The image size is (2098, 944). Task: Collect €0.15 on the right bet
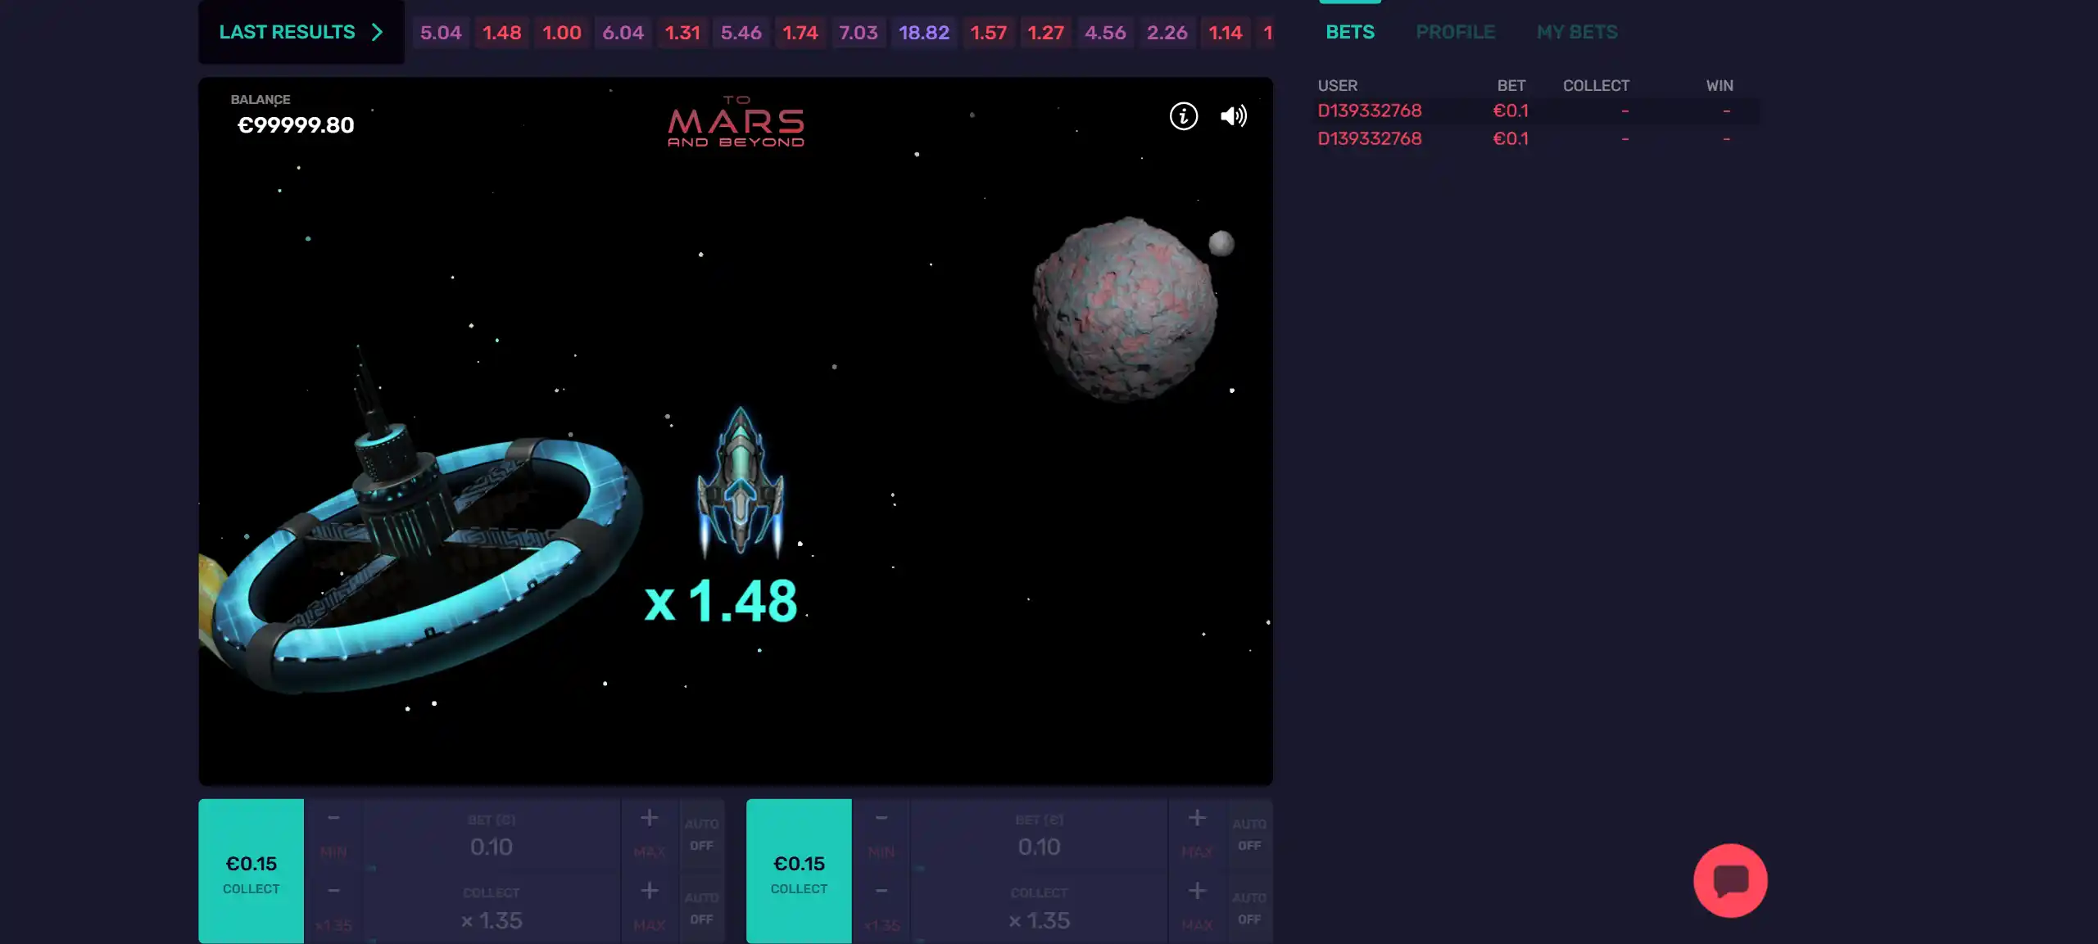click(799, 872)
